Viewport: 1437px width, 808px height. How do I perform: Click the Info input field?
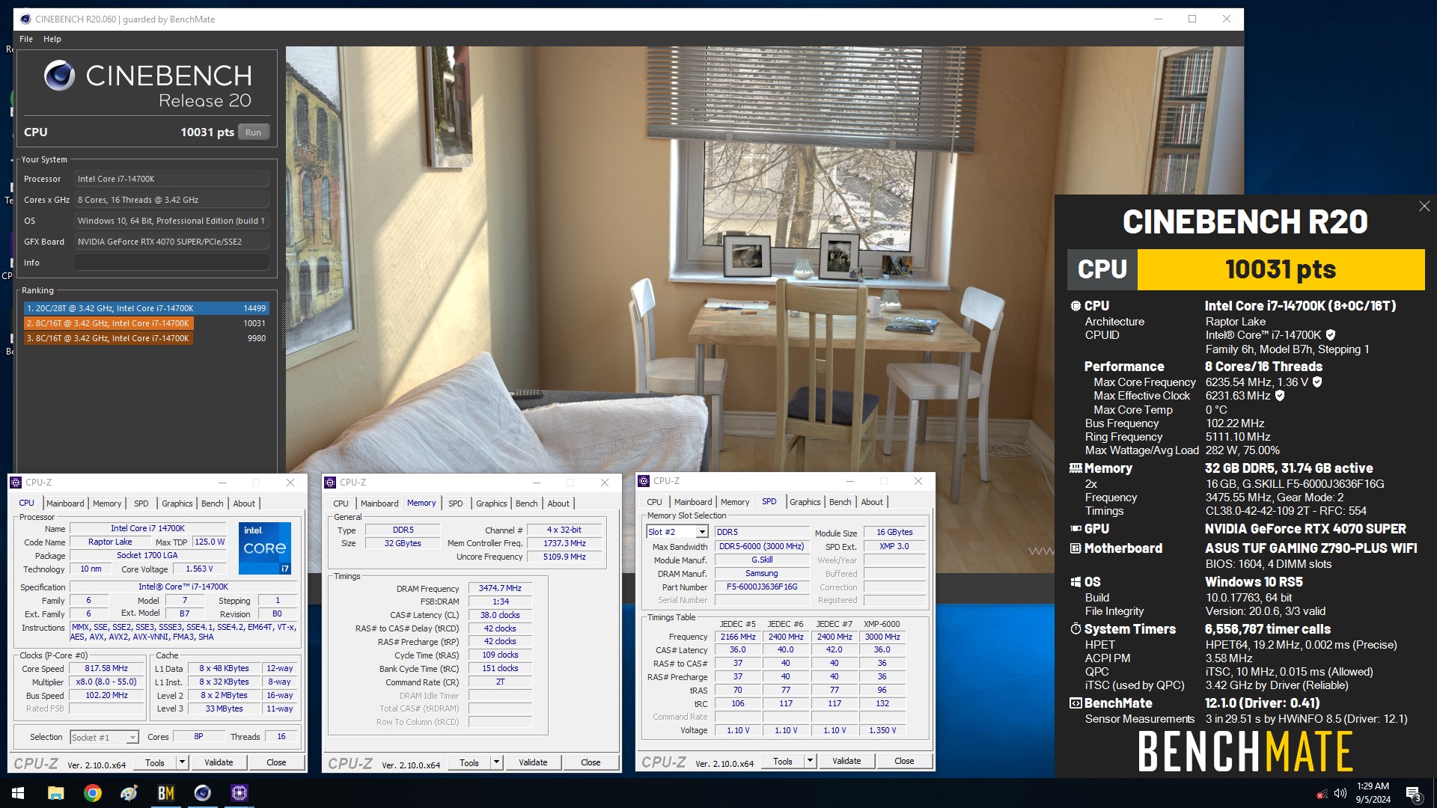click(171, 263)
